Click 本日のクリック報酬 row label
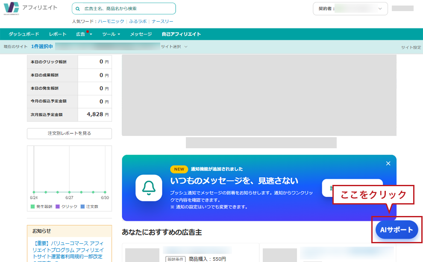The image size is (423, 262). (x=49, y=62)
